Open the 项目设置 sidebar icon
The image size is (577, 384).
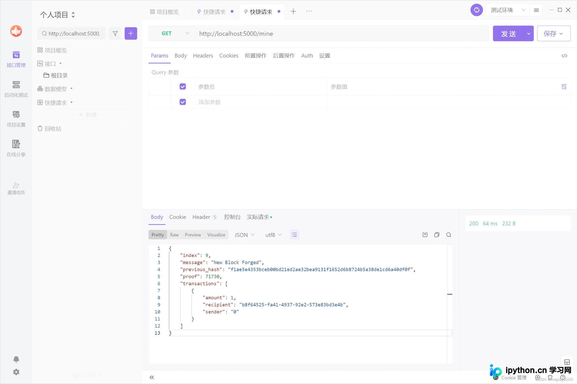16,119
